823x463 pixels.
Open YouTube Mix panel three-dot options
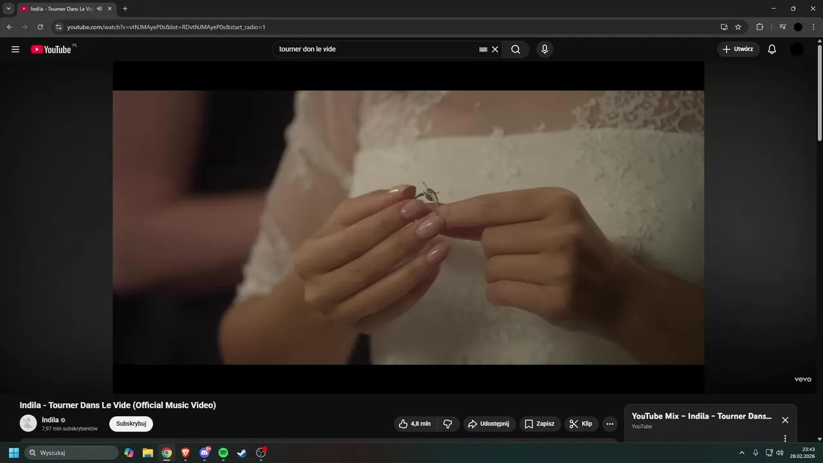pyautogui.click(x=785, y=439)
